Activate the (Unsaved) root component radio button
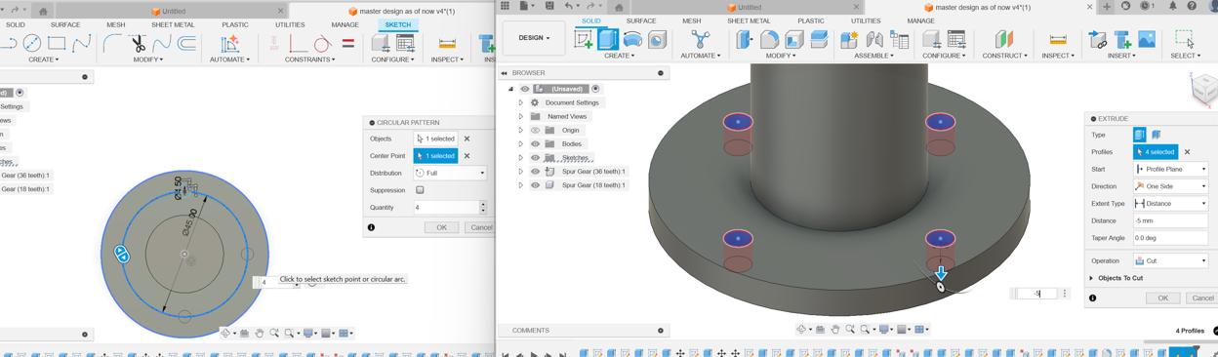The height and width of the screenshot is (357, 1218). click(x=595, y=89)
